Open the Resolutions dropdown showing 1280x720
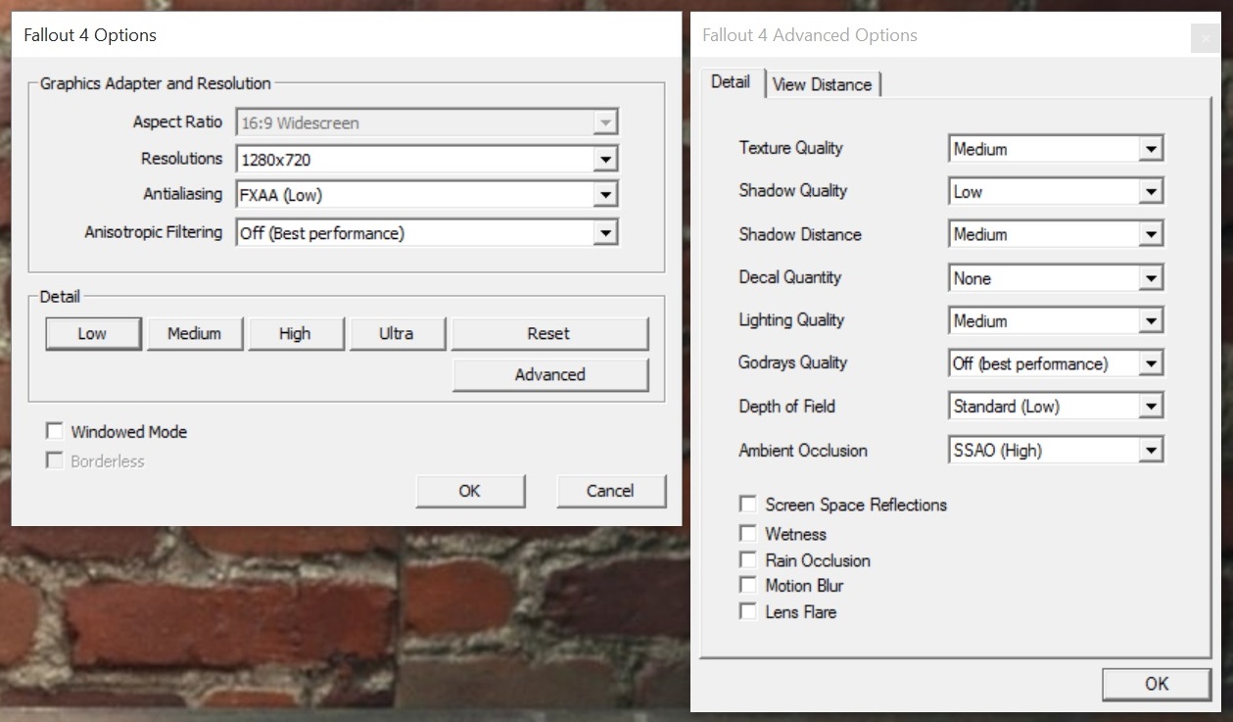Screen dimensions: 1233x722 click(427, 159)
